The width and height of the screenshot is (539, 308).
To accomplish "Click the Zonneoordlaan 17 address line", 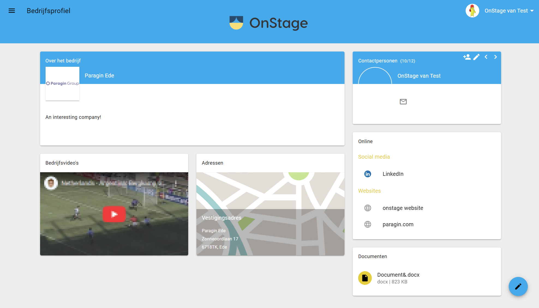I will [x=220, y=239].
